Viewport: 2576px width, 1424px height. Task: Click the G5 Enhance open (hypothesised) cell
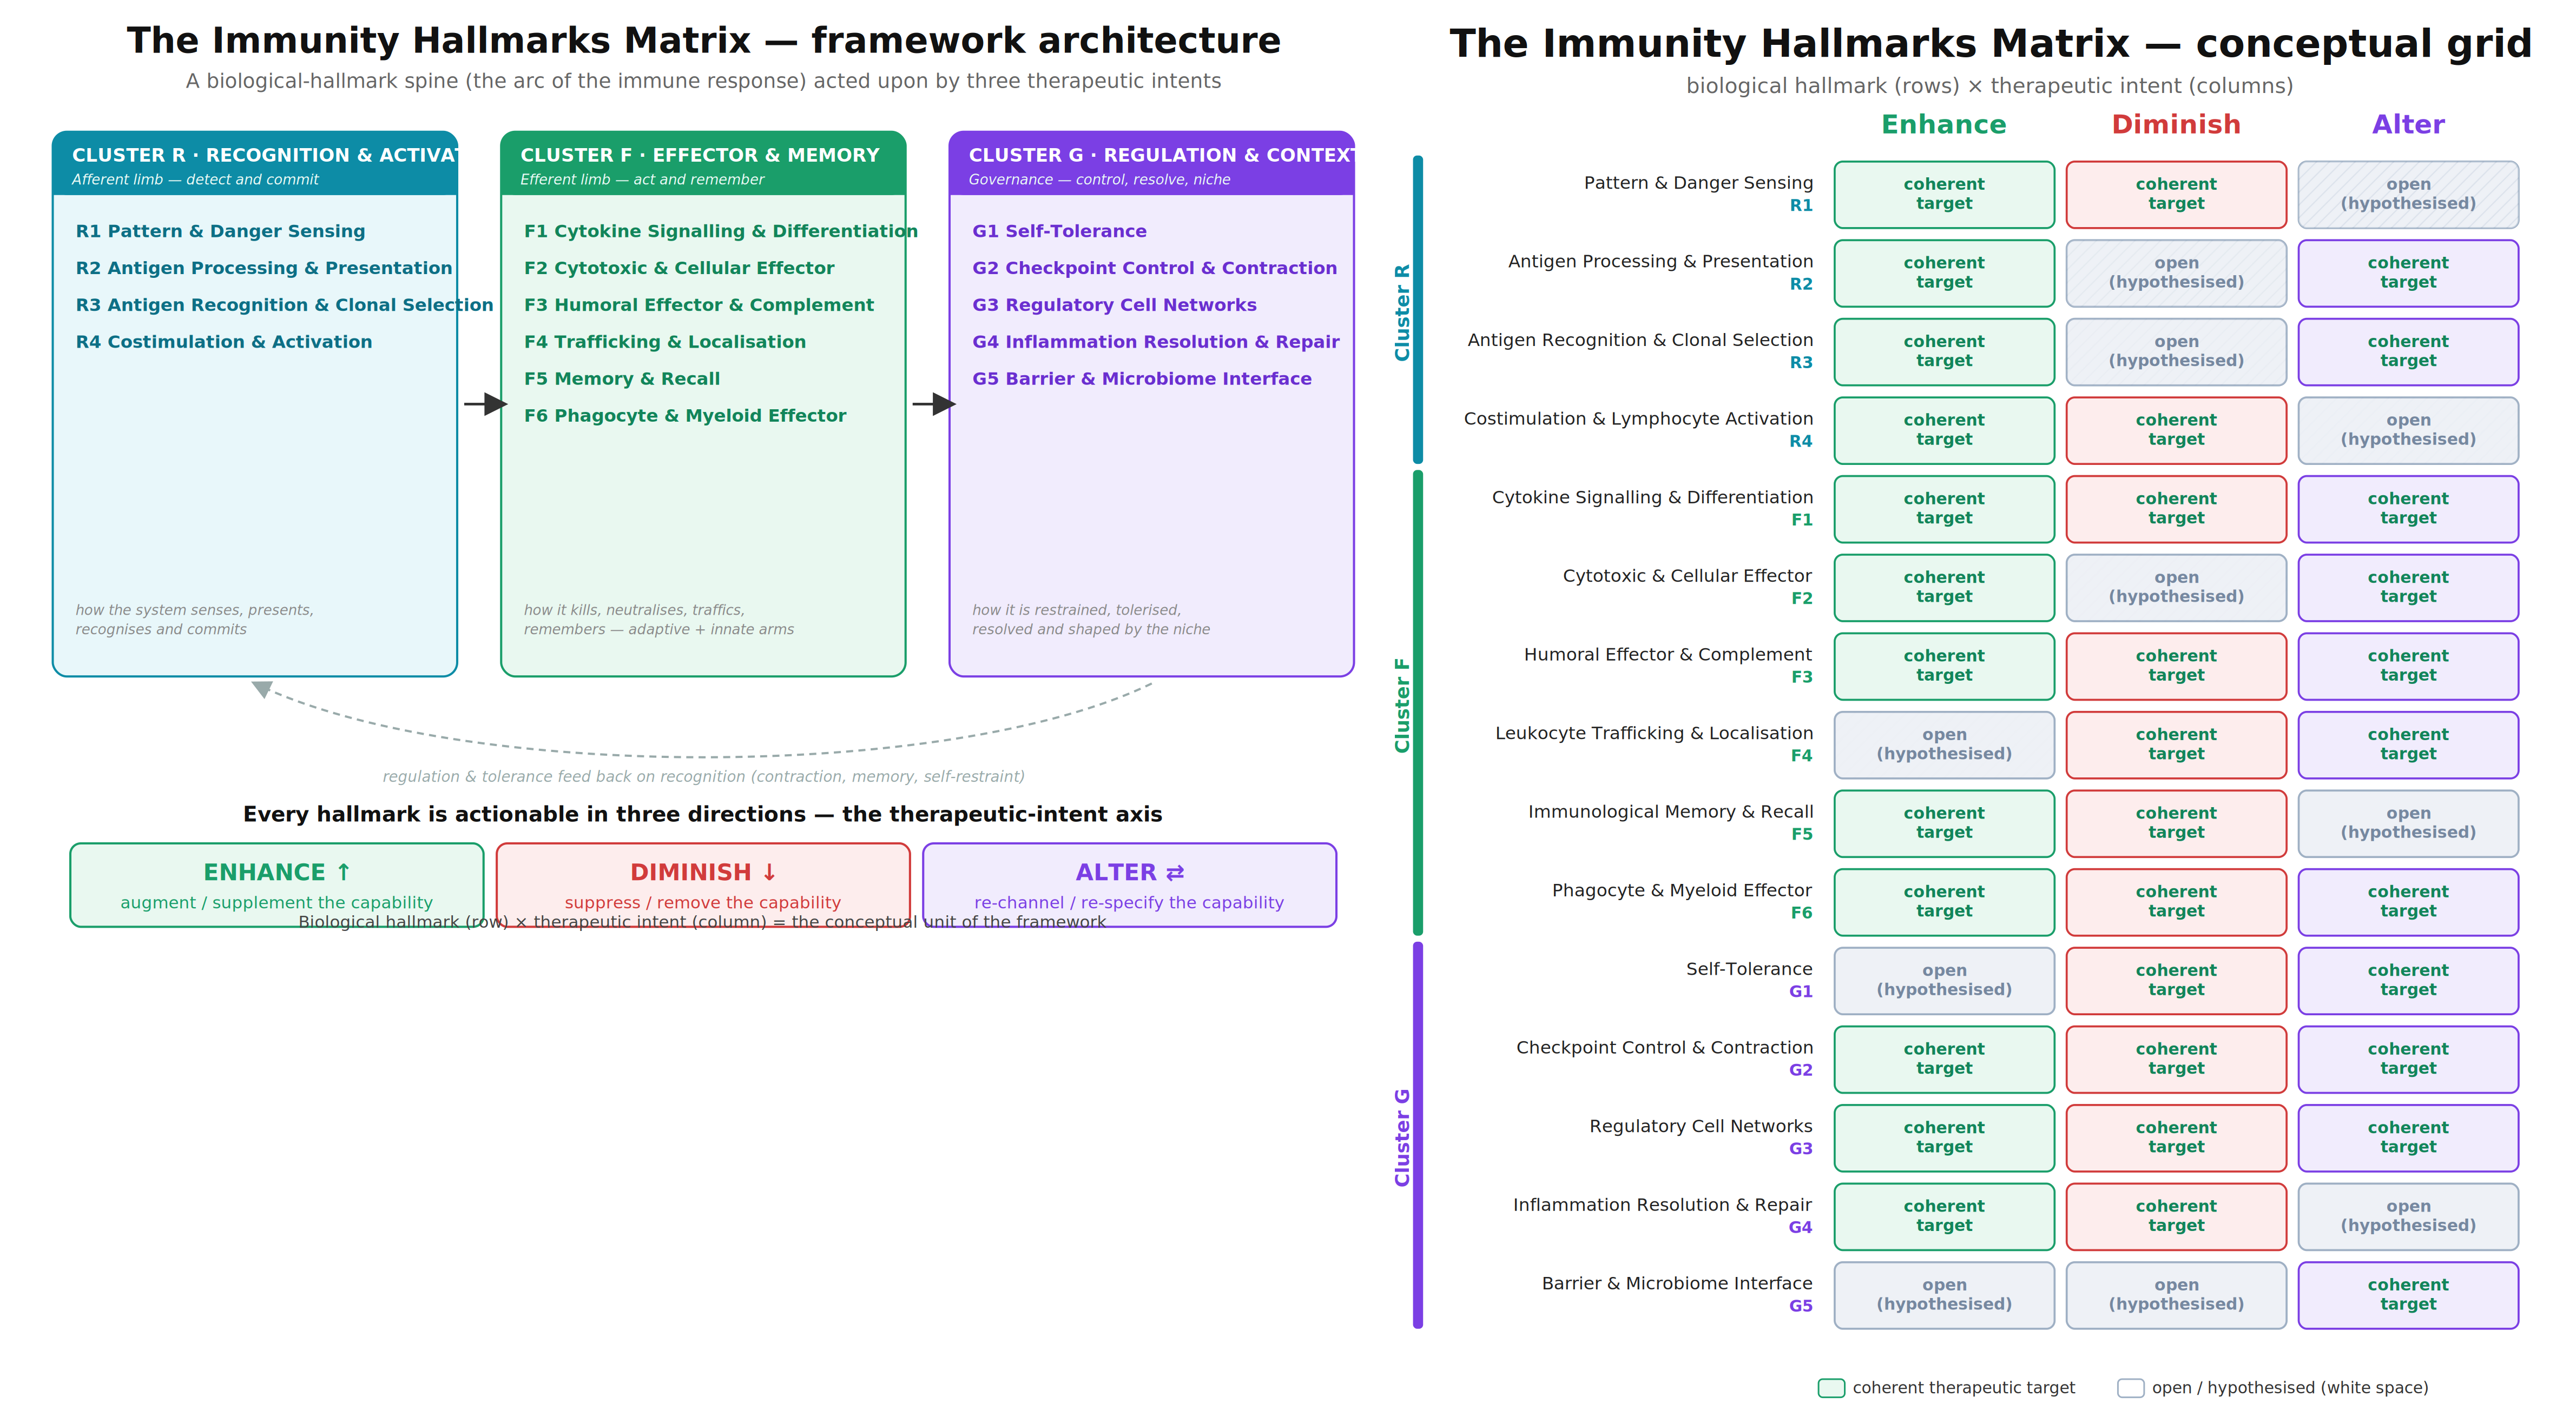1944,1295
